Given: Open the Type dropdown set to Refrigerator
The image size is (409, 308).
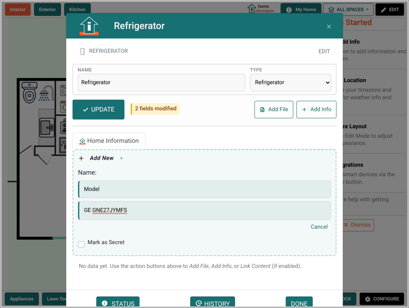Looking at the screenshot, I should [290, 82].
